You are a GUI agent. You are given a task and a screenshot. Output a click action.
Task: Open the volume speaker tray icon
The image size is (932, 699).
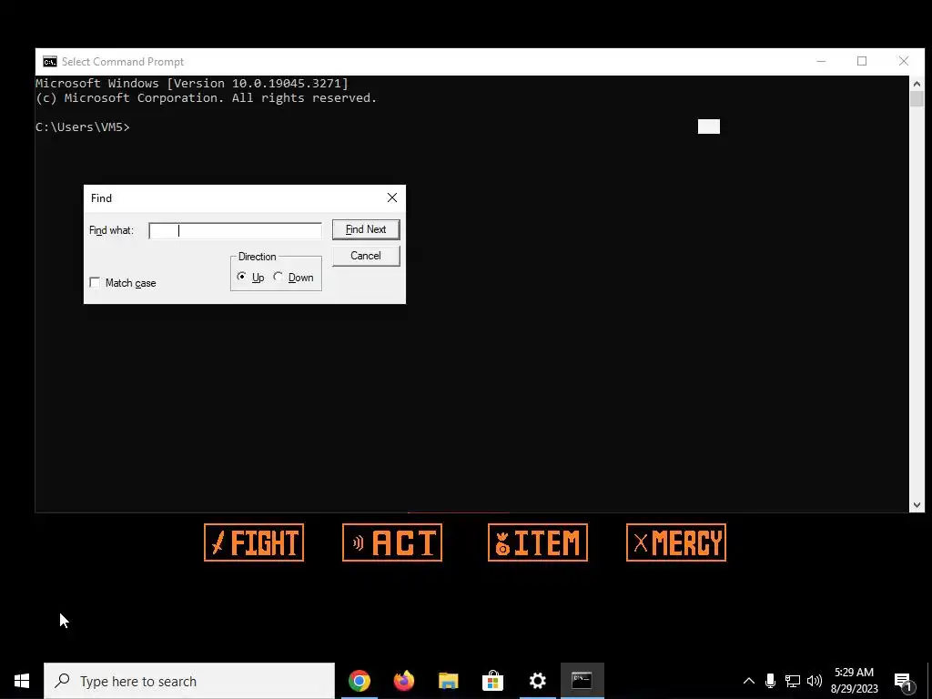click(x=815, y=681)
